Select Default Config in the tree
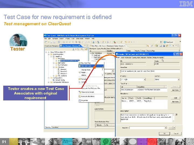Image resolution: width=194 pixels, height=145 pixels. [60, 80]
